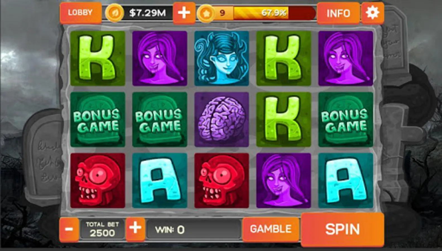Click the red skull in the first reel
The image size is (442, 251).
click(98, 180)
